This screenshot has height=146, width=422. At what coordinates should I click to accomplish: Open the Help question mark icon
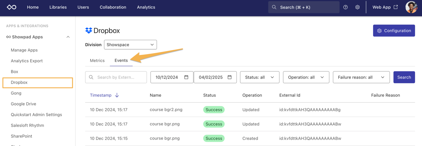pos(345,7)
